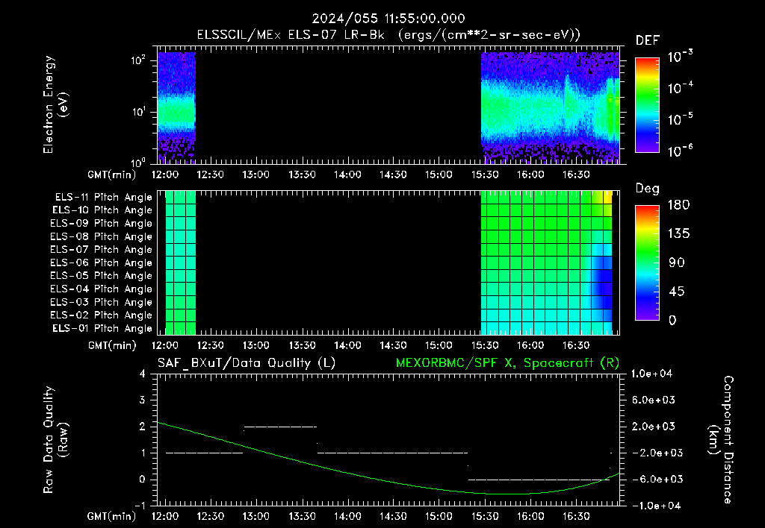Click the 15:30 tick label under the pitch angle panel
765x528 pixels.
(484, 345)
